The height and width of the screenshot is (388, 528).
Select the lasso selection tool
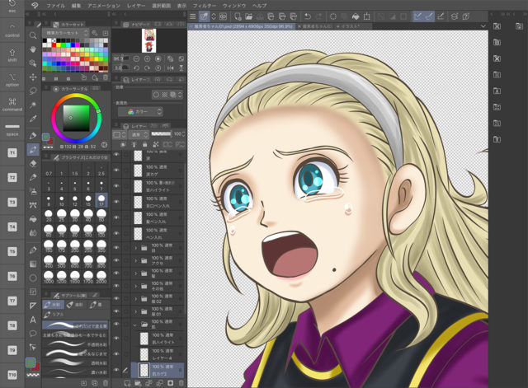pyautogui.click(x=33, y=91)
